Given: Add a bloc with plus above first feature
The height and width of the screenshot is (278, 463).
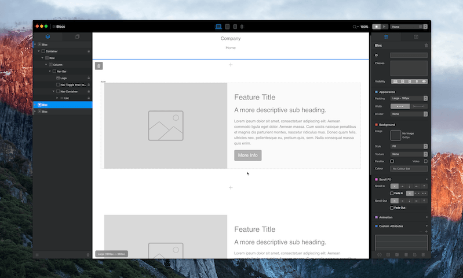Looking at the screenshot, I should pos(231,65).
